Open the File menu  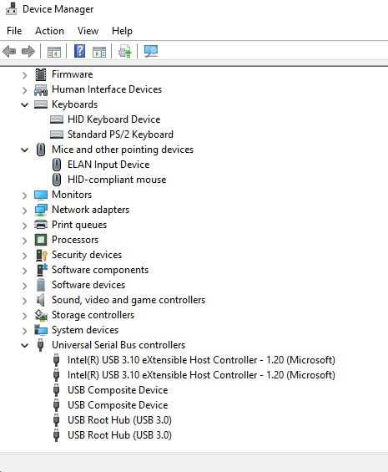click(x=14, y=31)
